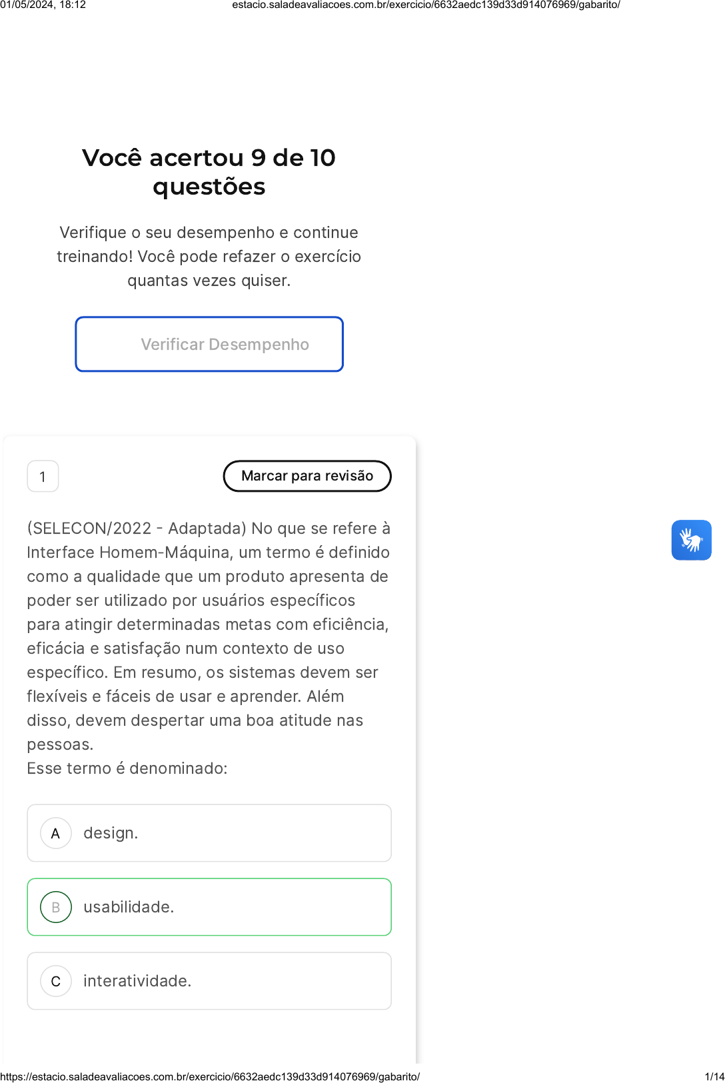Click the question number 1 badge
The width and height of the screenshot is (725, 1083).
43,477
